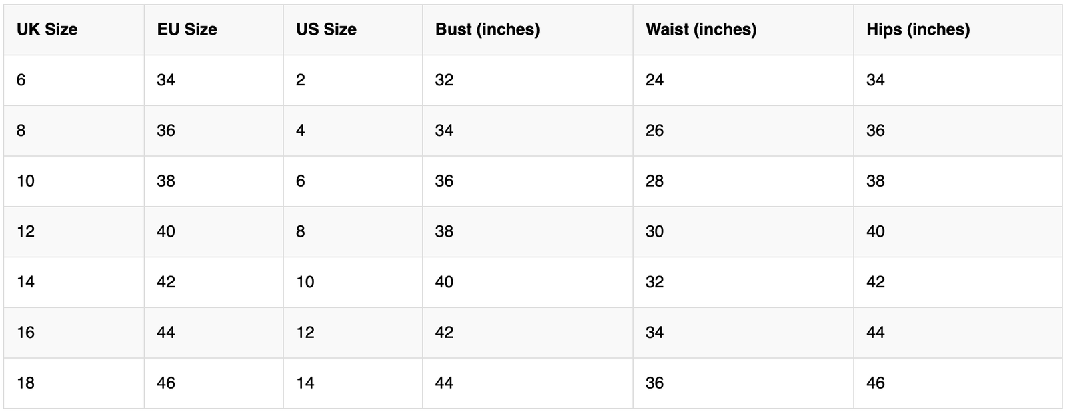The width and height of the screenshot is (1067, 412).
Task: Click hips value 46 in last row
Action: click(x=875, y=383)
